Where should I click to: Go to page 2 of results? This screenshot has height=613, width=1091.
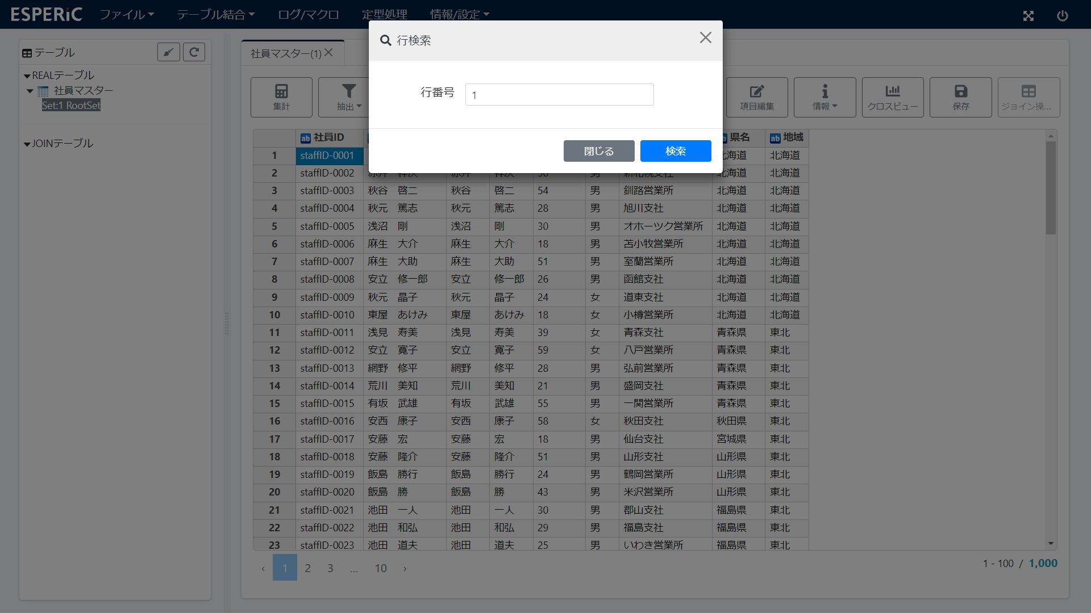(x=307, y=568)
